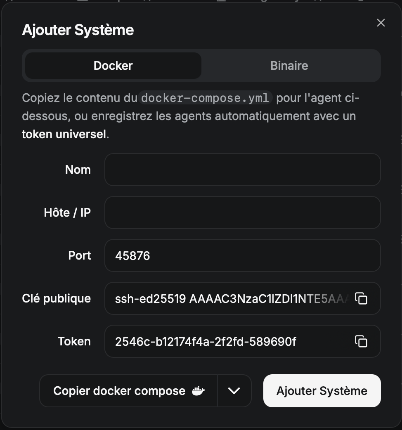Switch to the Docker tab
402x430 pixels.
click(x=113, y=66)
